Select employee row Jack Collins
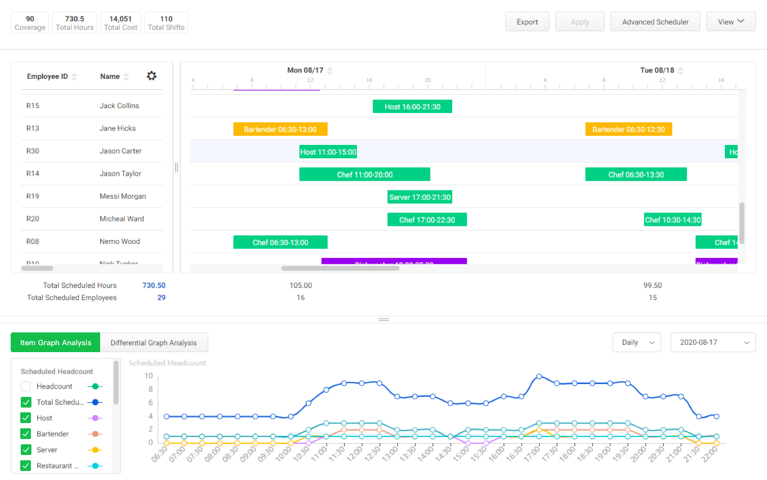This screenshot has height=480, width=767. click(x=92, y=105)
